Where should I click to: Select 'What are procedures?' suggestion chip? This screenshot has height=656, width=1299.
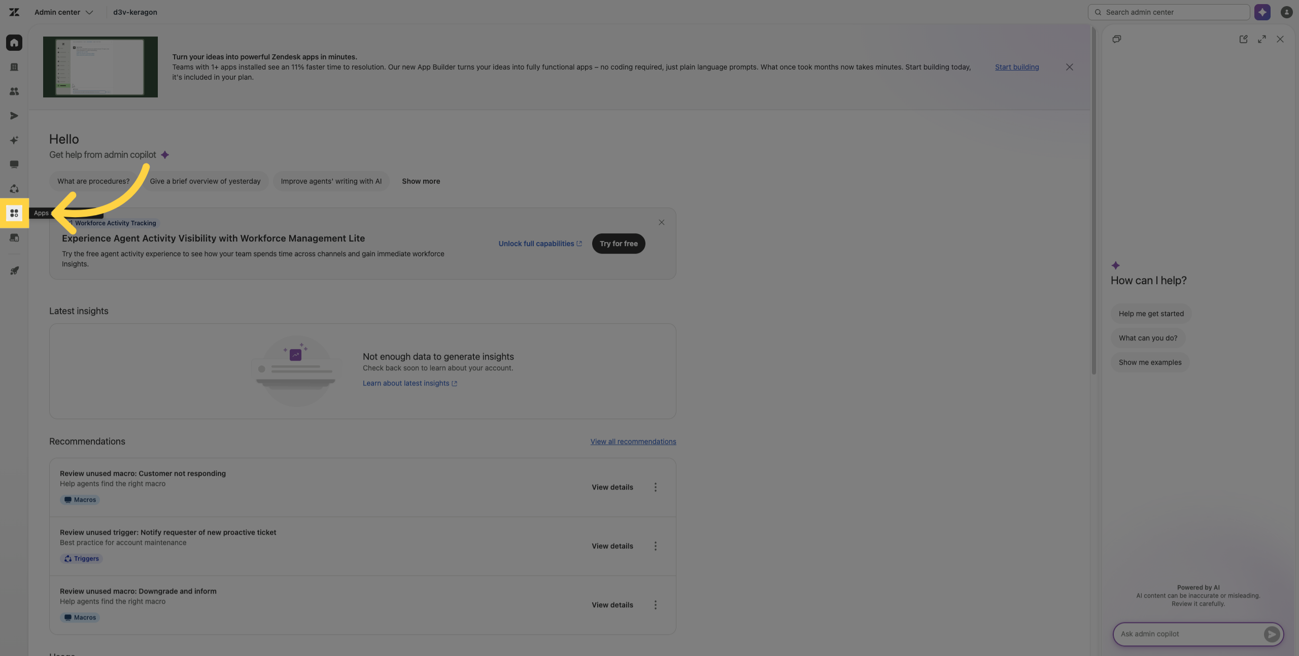[x=93, y=181]
